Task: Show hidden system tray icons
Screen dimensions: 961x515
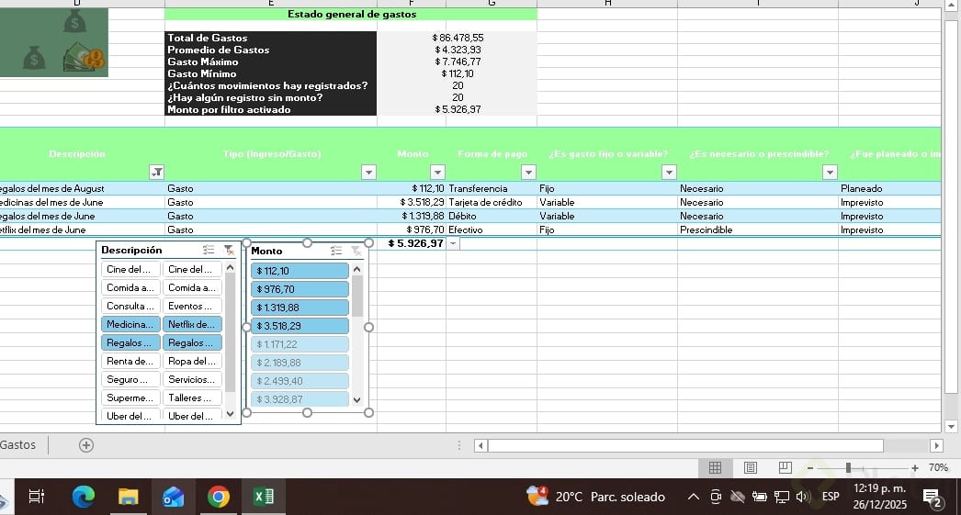Action: (693, 497)
